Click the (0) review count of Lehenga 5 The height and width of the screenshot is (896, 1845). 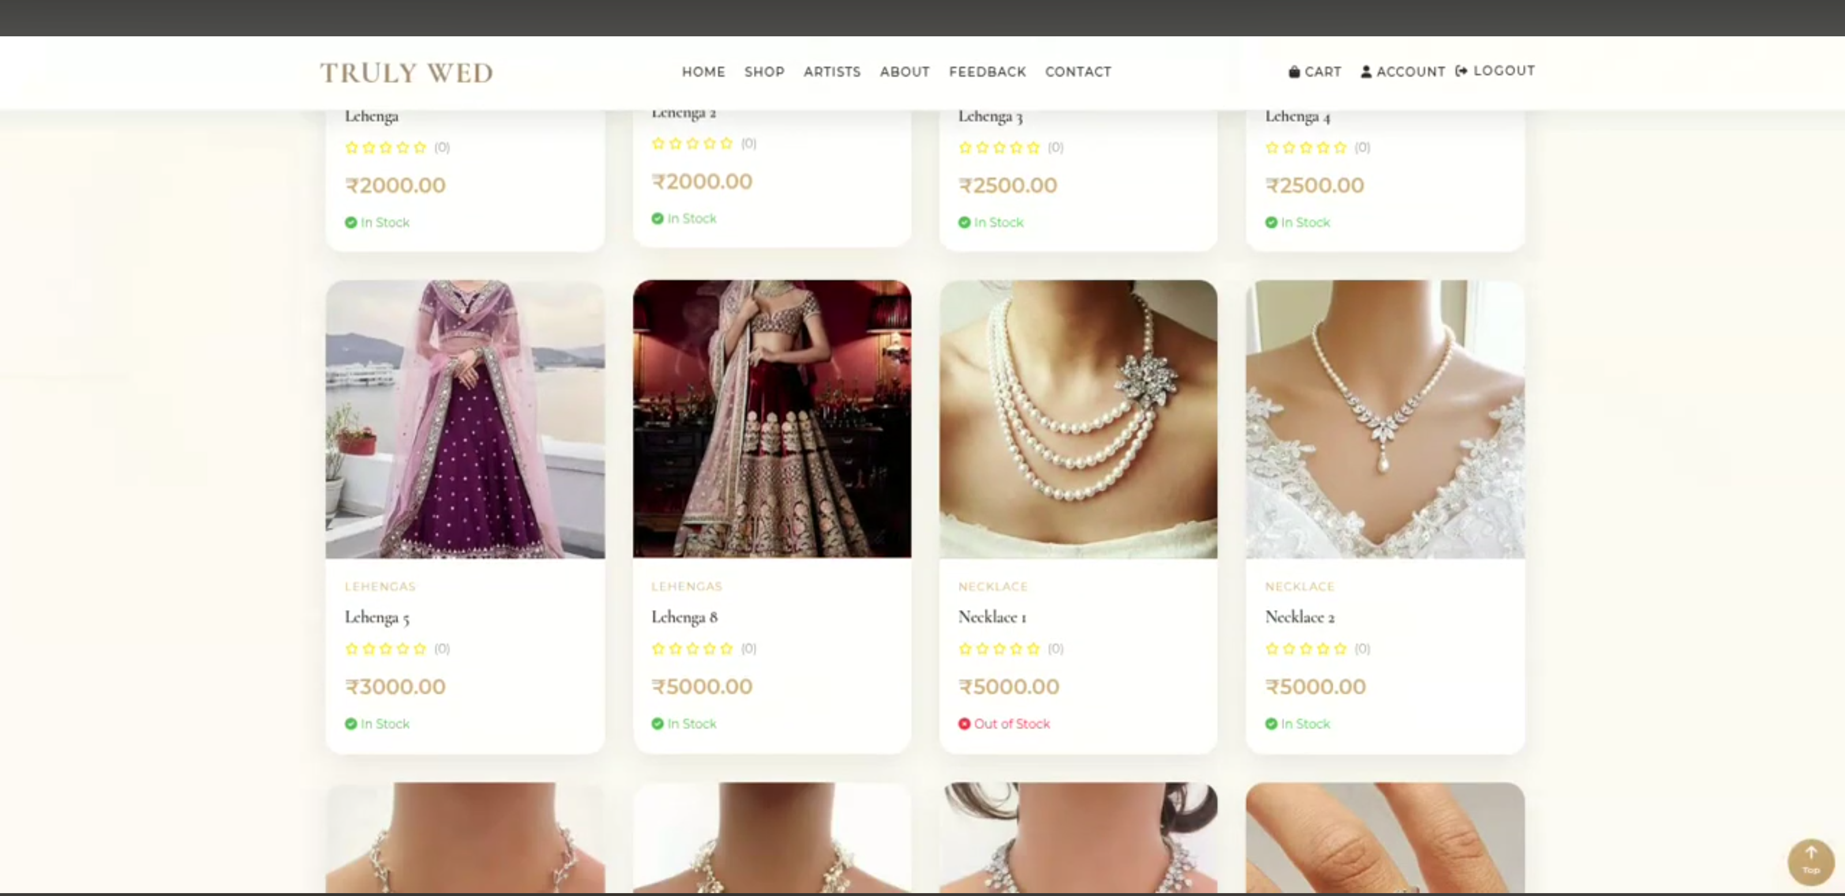tap(442, 649)
